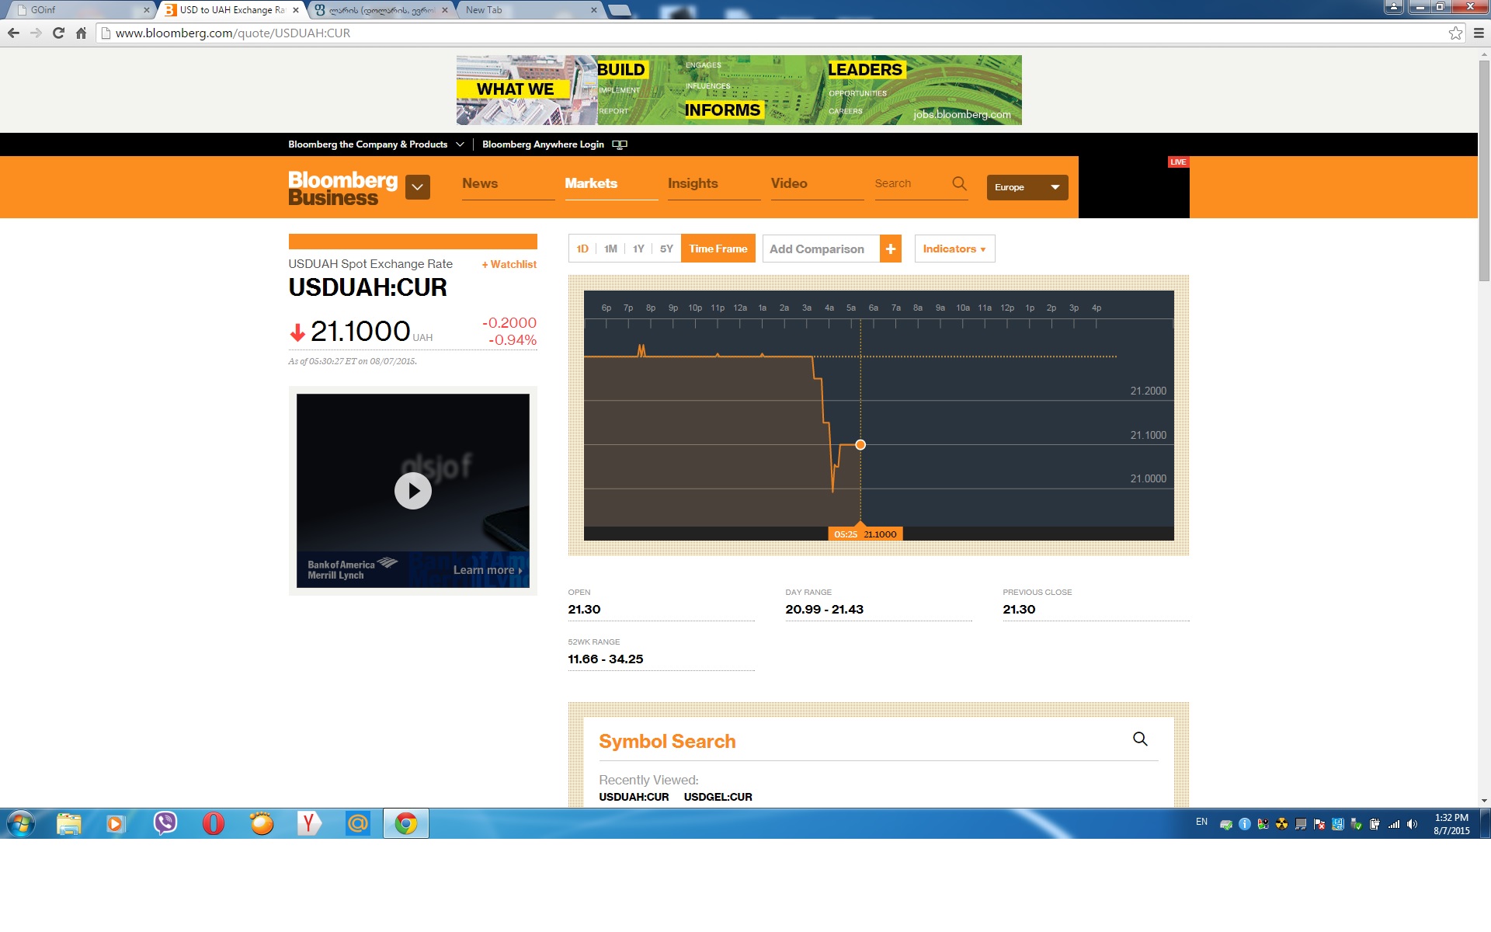Switch chart to 1M range
Image resolution: width=1491 pixels, height=932 pixels.
610,249
